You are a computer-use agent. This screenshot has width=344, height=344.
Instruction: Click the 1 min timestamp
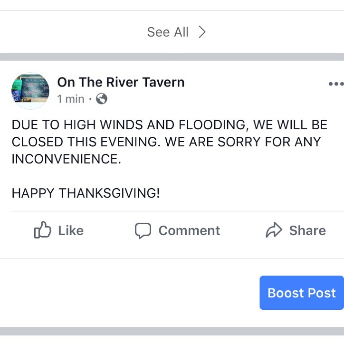point(71,99)
